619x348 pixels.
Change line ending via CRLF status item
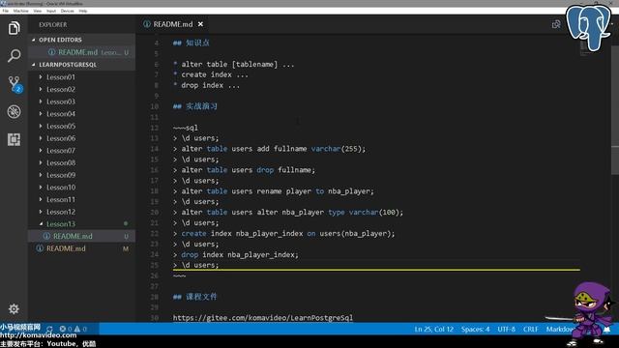[531, 329]
